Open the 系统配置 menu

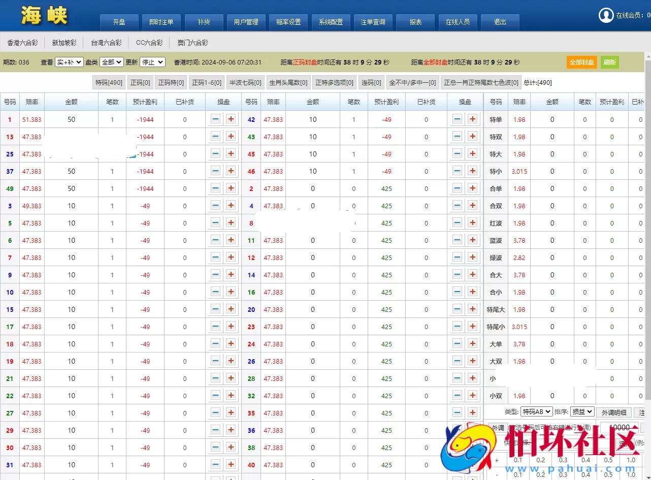[331, 22]
